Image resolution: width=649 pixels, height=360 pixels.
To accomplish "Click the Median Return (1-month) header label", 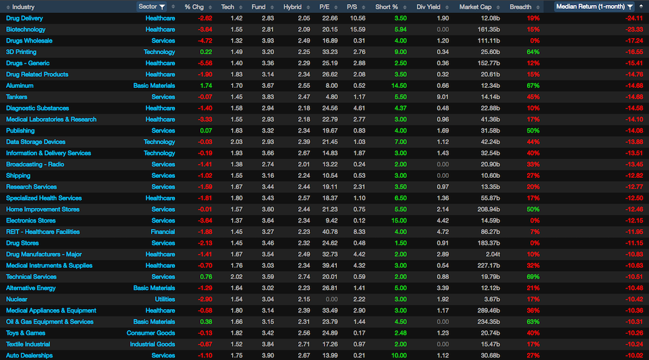I will click(591, 7).
